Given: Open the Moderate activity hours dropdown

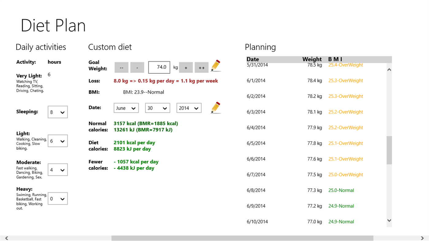Looking at the screenshot, I should pos(57,169).
